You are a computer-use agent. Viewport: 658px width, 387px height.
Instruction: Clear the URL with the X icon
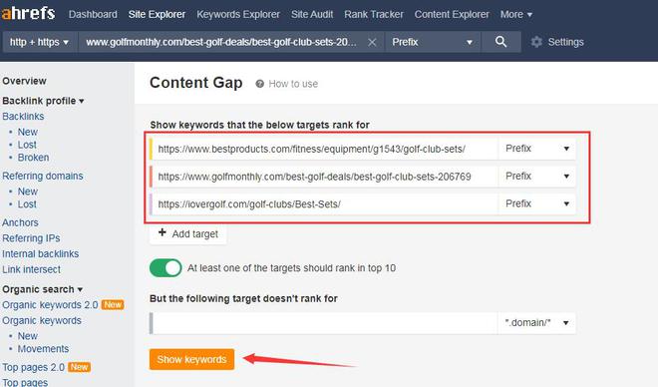[x=372, y=43]
